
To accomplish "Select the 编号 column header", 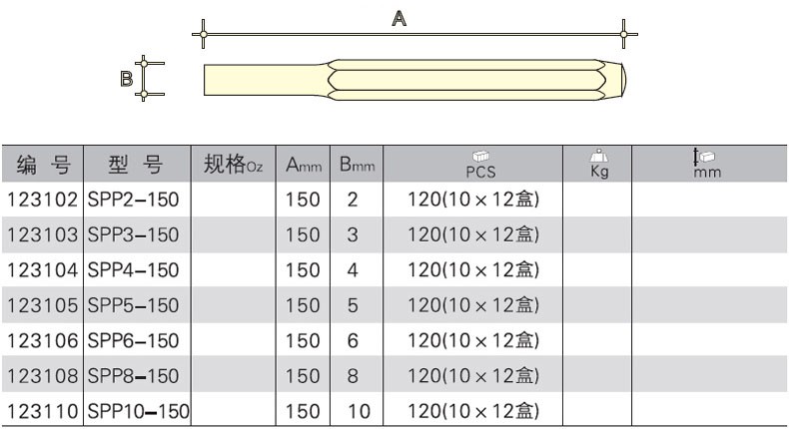I will (42, 165).
